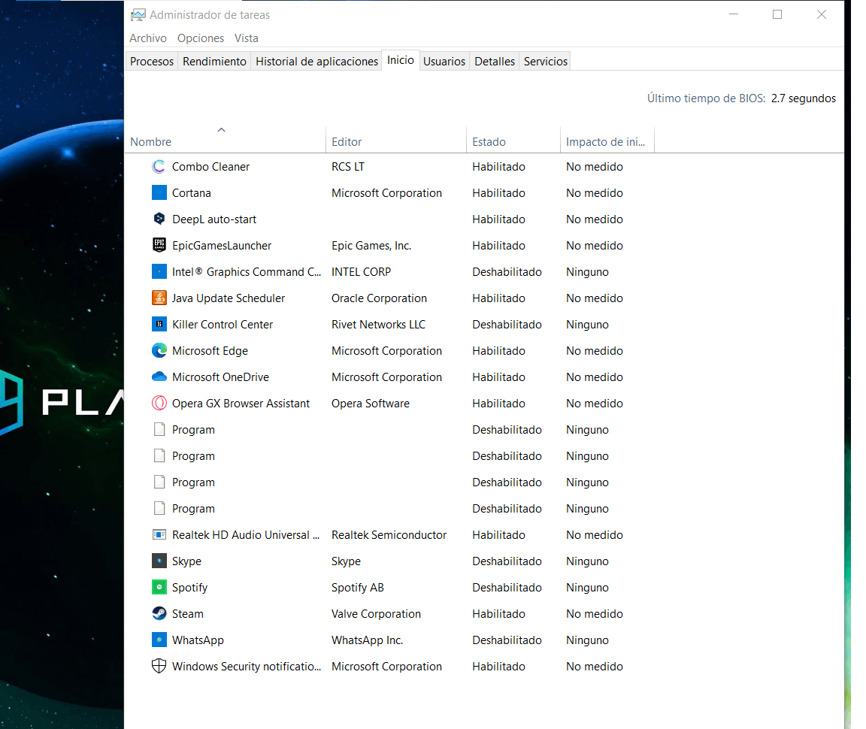Click the Combo Cleaner icon

click(x=159, y=167)
